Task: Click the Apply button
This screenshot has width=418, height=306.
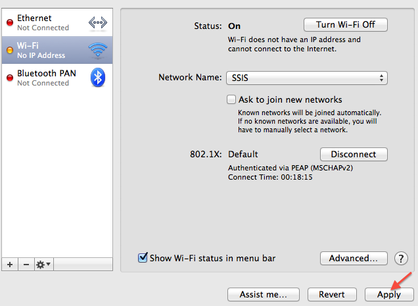Action: [388, 294]
